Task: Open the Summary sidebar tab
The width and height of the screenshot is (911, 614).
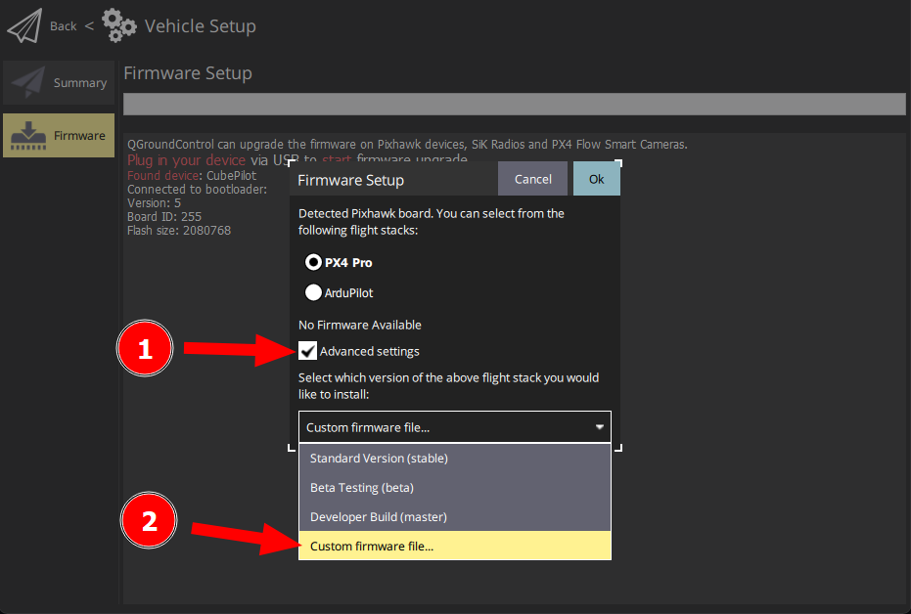Action: coord(59,82)
